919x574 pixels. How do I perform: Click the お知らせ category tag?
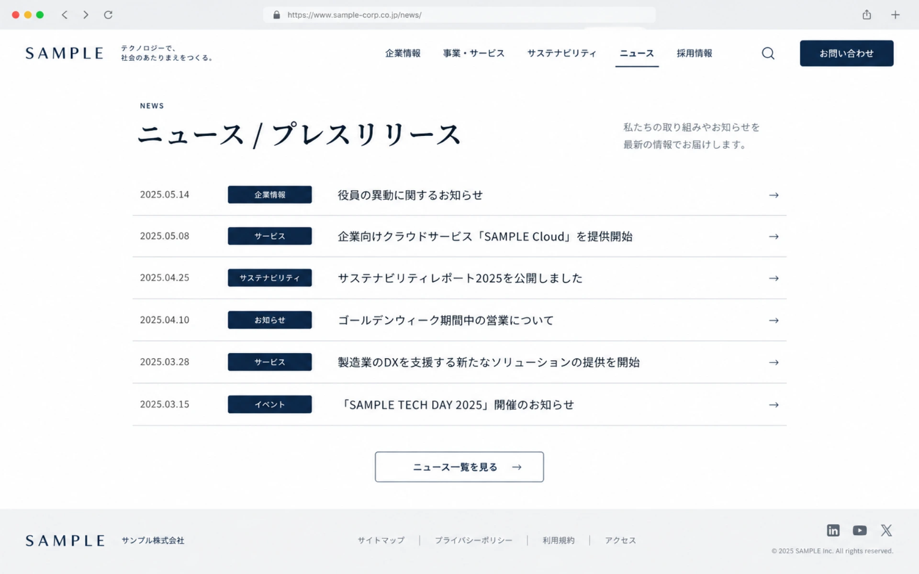(269, 320)
